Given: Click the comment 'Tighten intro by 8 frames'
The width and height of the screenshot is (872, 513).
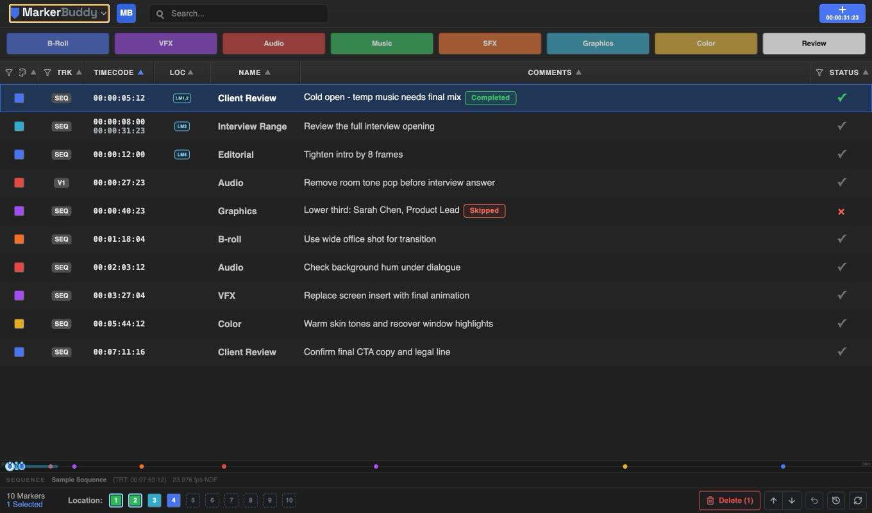Looking at the screenshot, I should pyautogui.click(x=353, y=155).
